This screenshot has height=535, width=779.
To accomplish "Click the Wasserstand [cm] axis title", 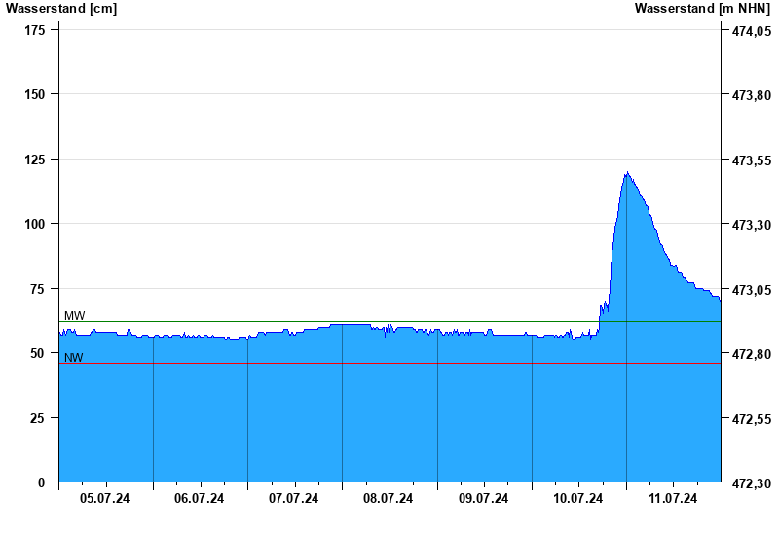I will point(61,9).
